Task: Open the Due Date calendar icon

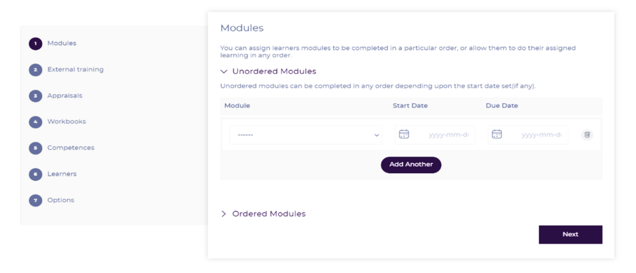Action: coord(497,135)
